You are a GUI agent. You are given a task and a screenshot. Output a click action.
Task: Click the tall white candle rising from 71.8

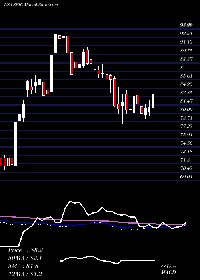16,144
